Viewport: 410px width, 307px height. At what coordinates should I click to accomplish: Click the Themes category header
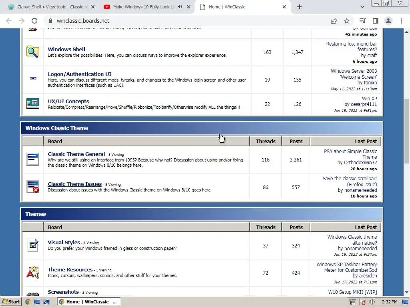click(x=202, y=214)
